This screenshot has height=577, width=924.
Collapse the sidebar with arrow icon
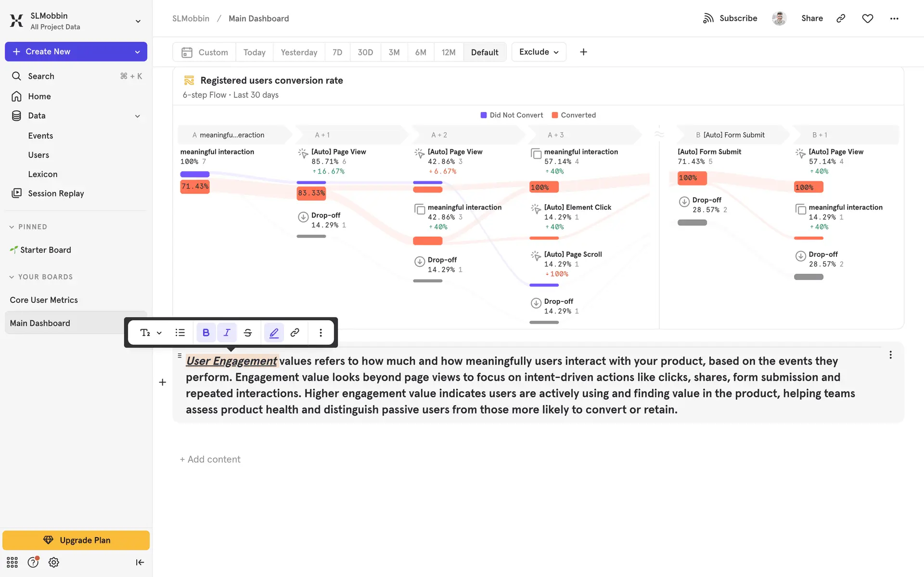point(140,562)
